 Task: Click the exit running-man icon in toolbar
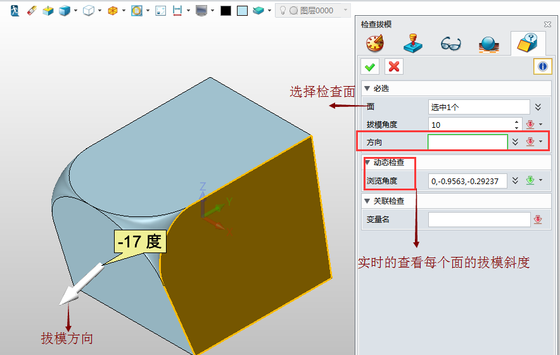[15, 11]
